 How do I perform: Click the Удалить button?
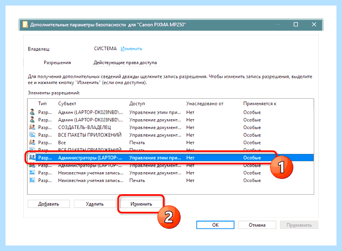[x=95, y=204]
